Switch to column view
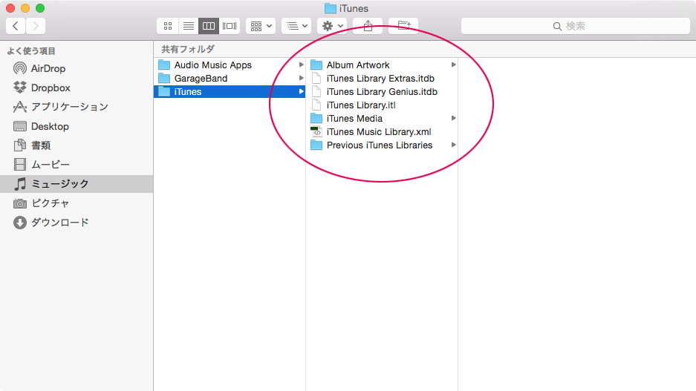The width and height of the screenshot is (696, 391). [209, 26]
